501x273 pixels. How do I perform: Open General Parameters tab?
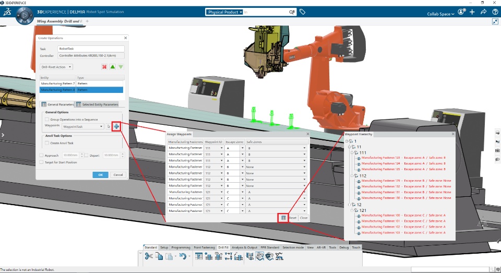[x=57, y=104]
